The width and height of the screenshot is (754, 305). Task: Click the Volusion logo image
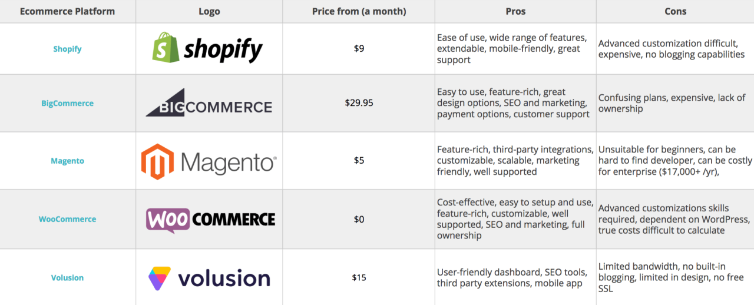click(209, 278)
